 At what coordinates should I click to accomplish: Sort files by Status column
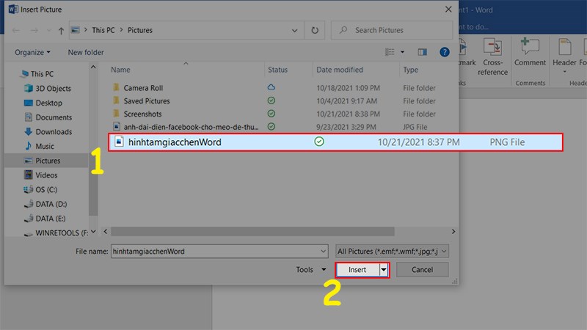click(278, 70)
